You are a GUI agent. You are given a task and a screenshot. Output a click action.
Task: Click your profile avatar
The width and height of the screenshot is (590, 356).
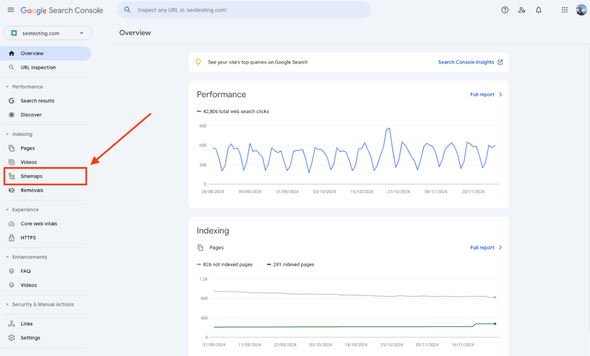(x=582, y=10)
